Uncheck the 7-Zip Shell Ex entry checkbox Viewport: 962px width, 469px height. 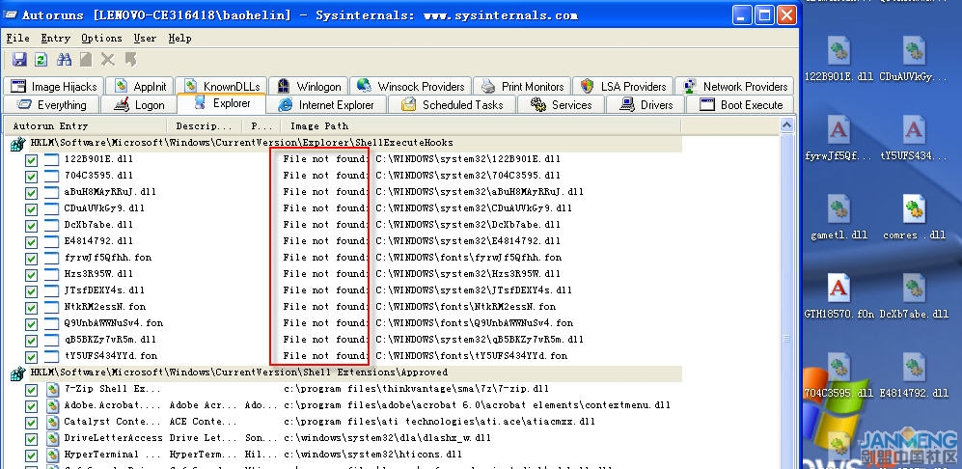[x=31, y=390]
